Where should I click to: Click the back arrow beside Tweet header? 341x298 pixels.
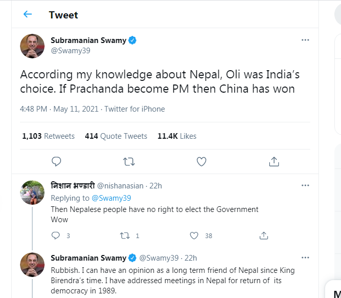coord(28,14)
